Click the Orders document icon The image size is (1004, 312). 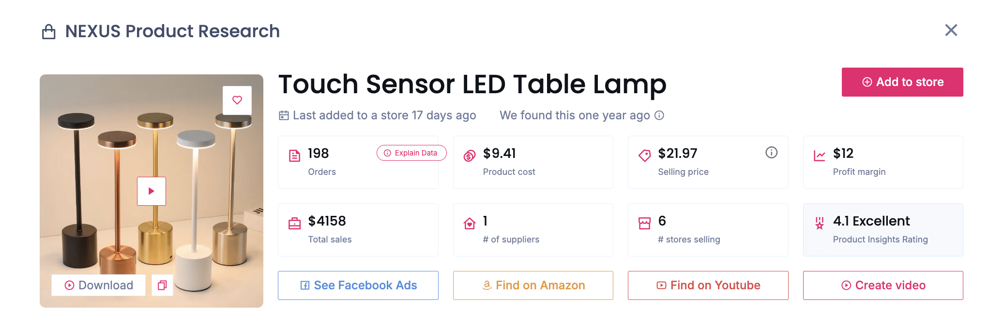click(295, 156)
